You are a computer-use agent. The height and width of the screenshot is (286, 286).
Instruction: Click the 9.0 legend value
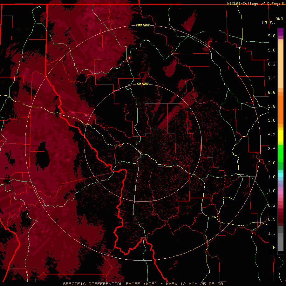[272, 50]
